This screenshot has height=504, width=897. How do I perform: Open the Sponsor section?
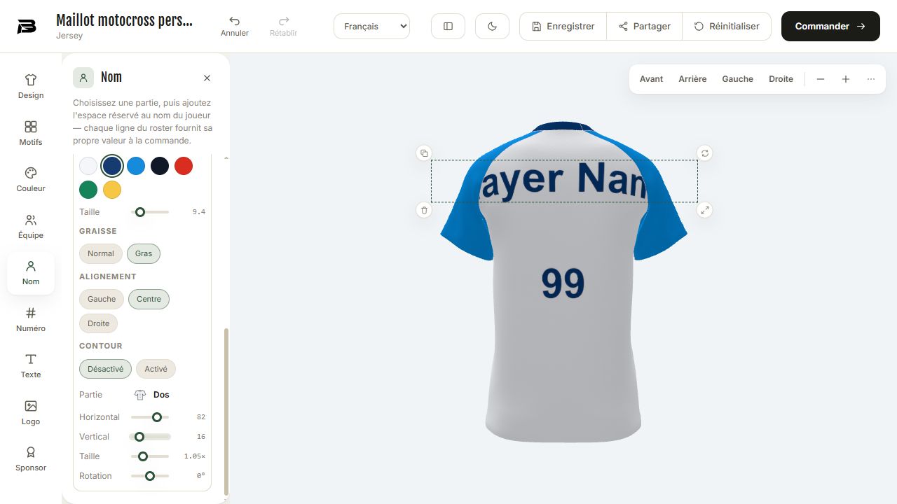[x=31, y=459]
